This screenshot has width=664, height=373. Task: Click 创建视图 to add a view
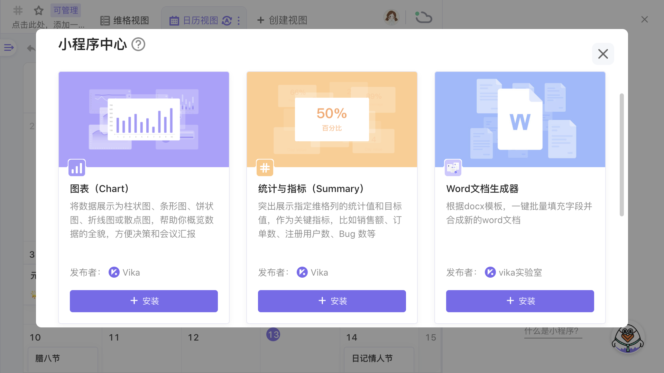(282, 20)
